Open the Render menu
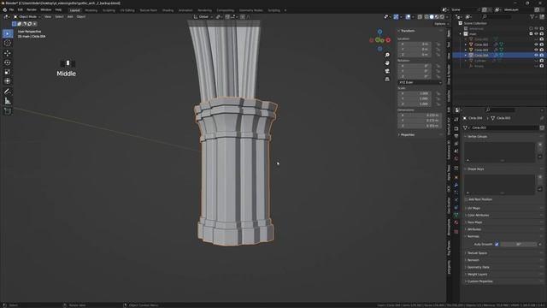Screen dimensions: 547x308 pos(32,9)
